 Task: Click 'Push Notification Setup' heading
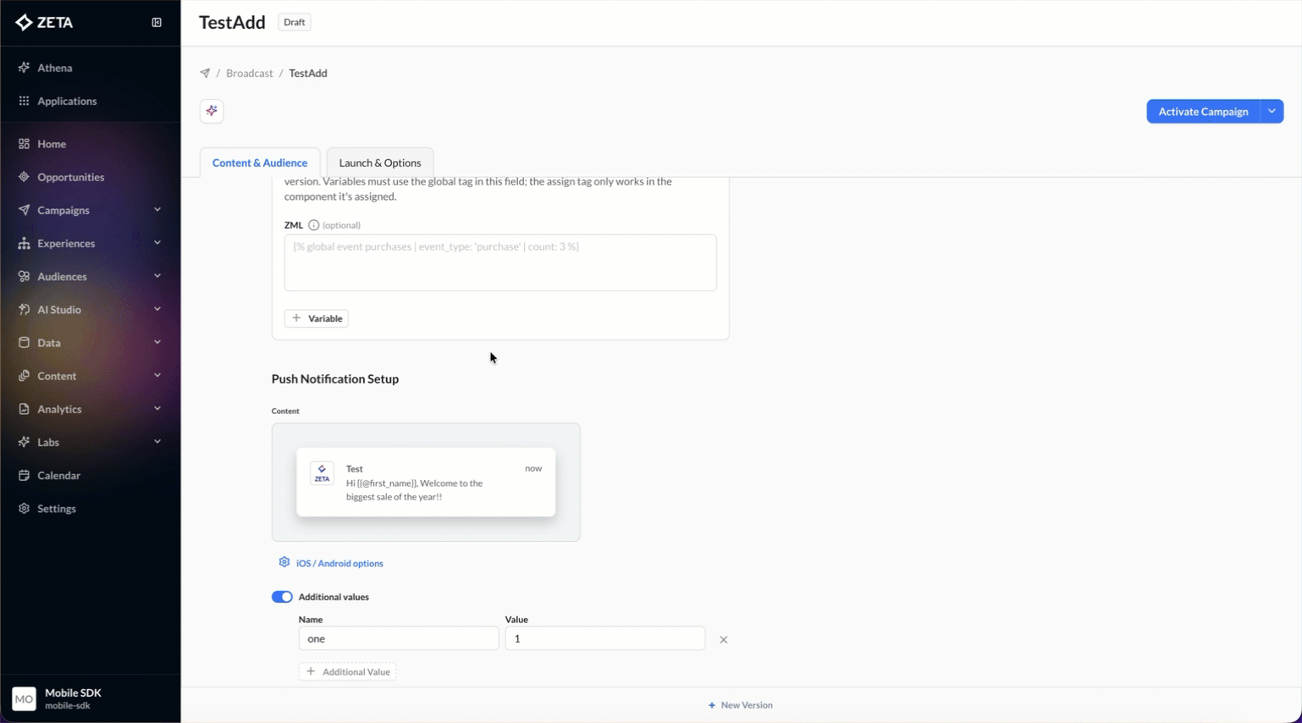click(335, 378)
